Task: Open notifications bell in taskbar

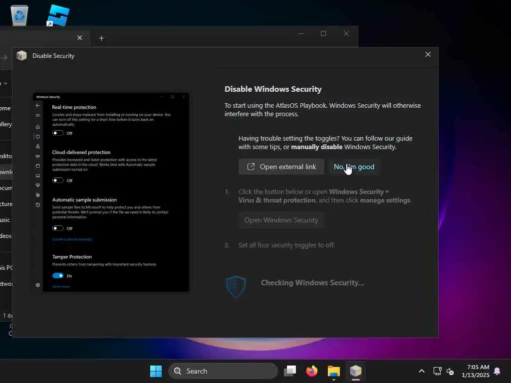Action: [x=498, y=371]
